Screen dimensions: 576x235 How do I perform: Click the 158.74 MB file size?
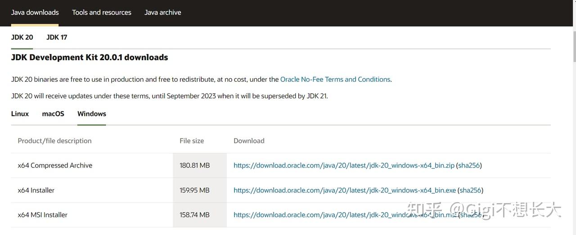click(194, 215)
